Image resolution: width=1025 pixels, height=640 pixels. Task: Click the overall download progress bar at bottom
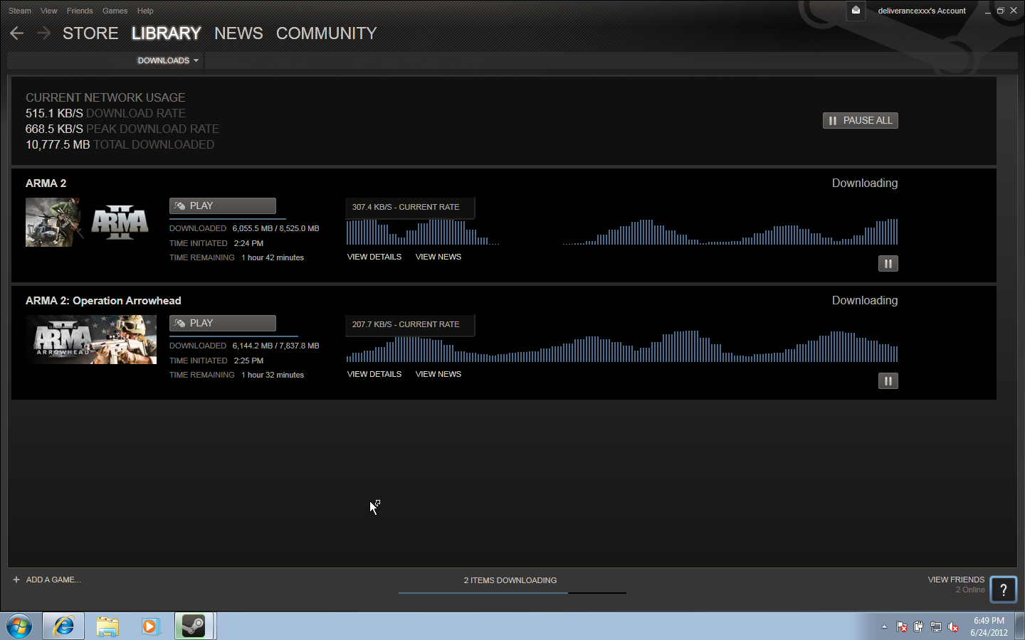[512, 592]
